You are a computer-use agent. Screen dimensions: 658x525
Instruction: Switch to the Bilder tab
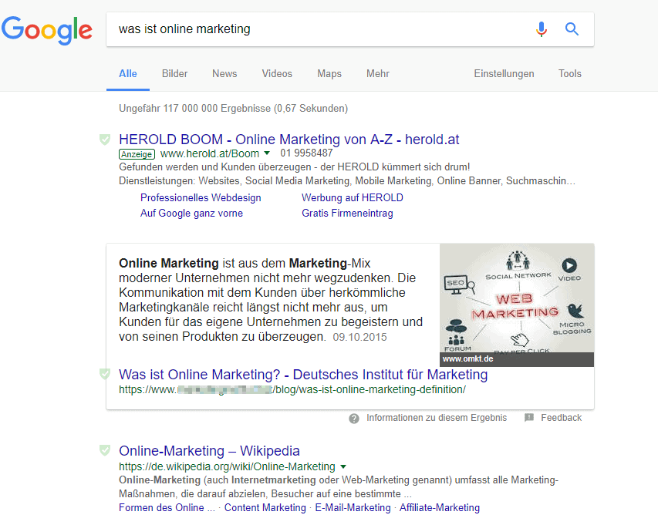(x=174, y=73)
